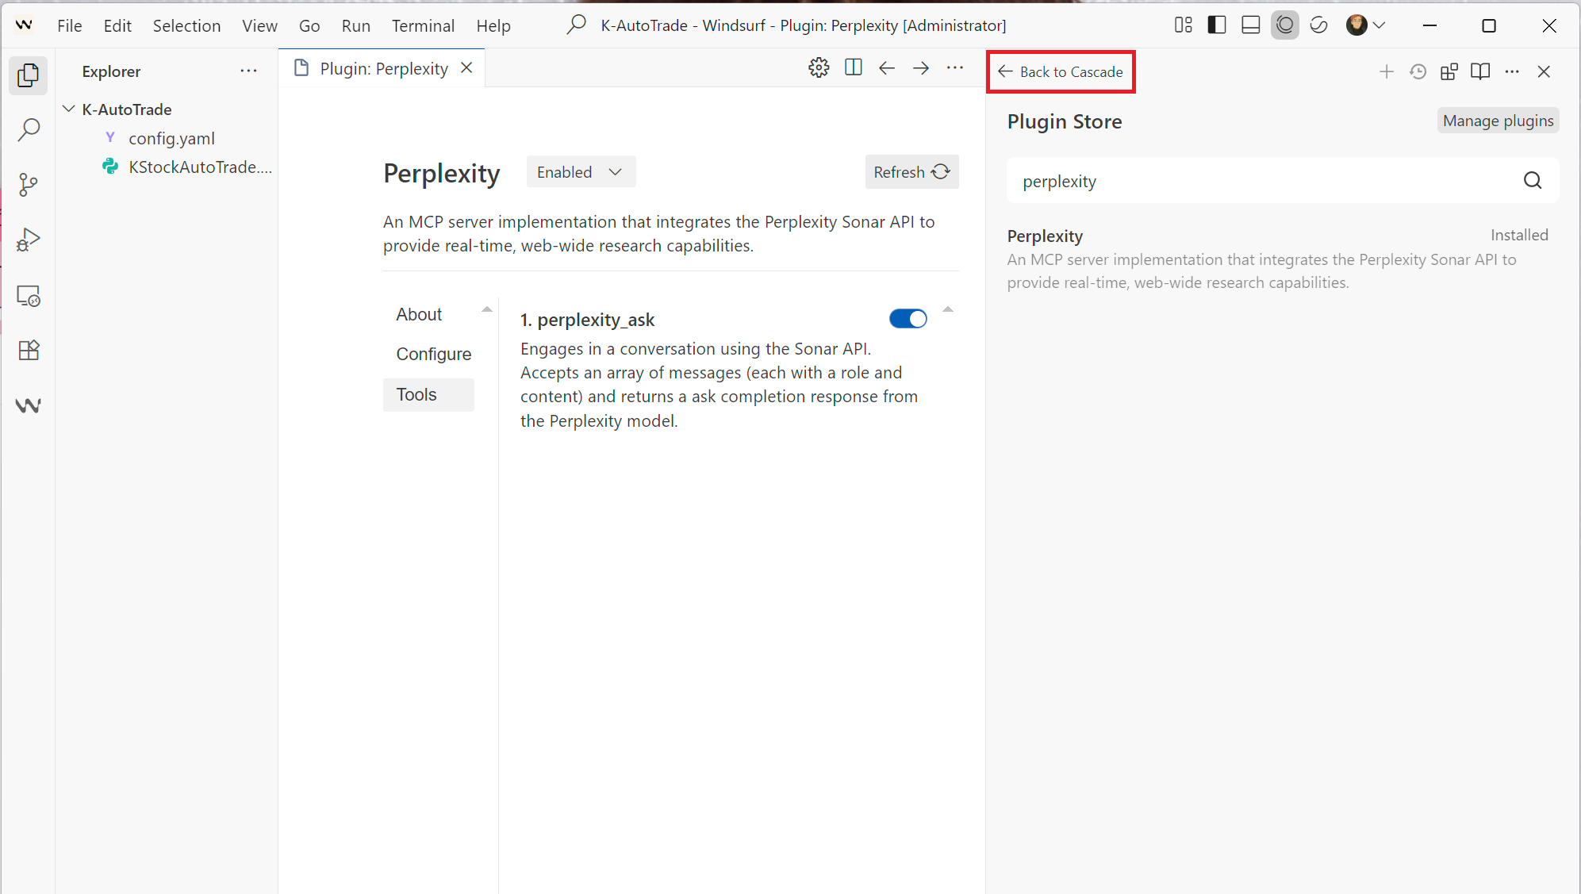Viewport: 1581px width, 894px height.
Task: Click Windsurf status icon in title bar
Action: [1319, 25]
